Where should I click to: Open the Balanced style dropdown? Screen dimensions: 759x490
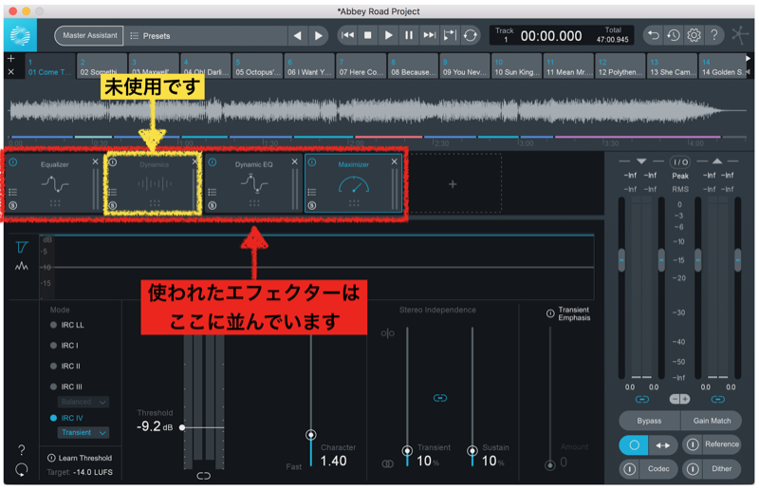pos(83,402)
